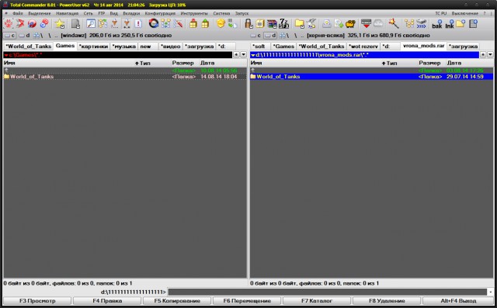Click the yellow star favorites icon

point(59,24)
